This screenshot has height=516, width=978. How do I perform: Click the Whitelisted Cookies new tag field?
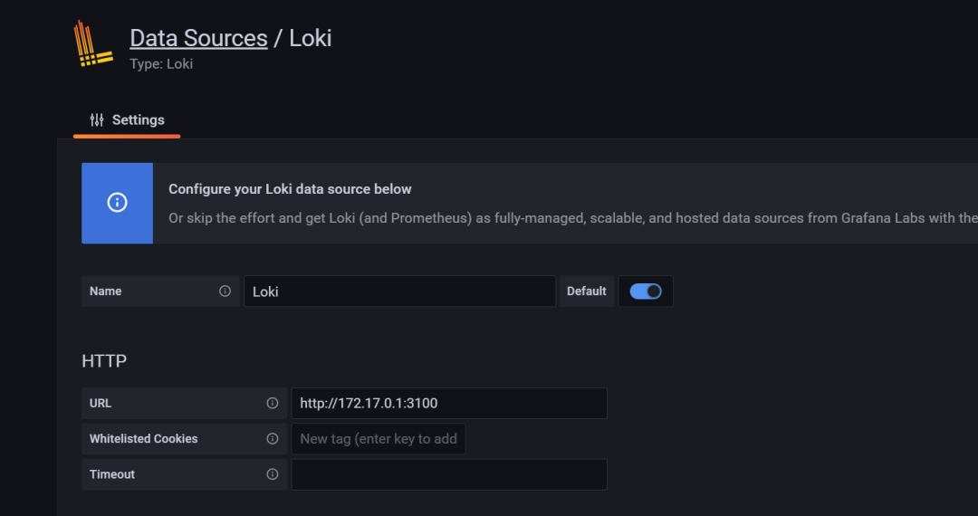pos(378,439)
